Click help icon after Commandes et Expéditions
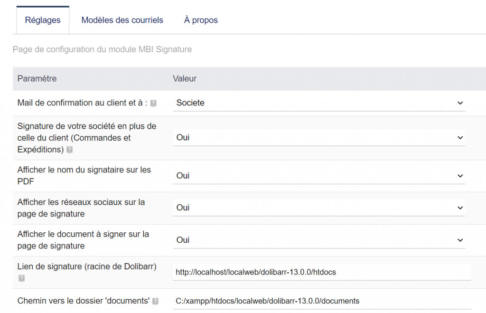This screenshot has width=486, height=313. 70,150
